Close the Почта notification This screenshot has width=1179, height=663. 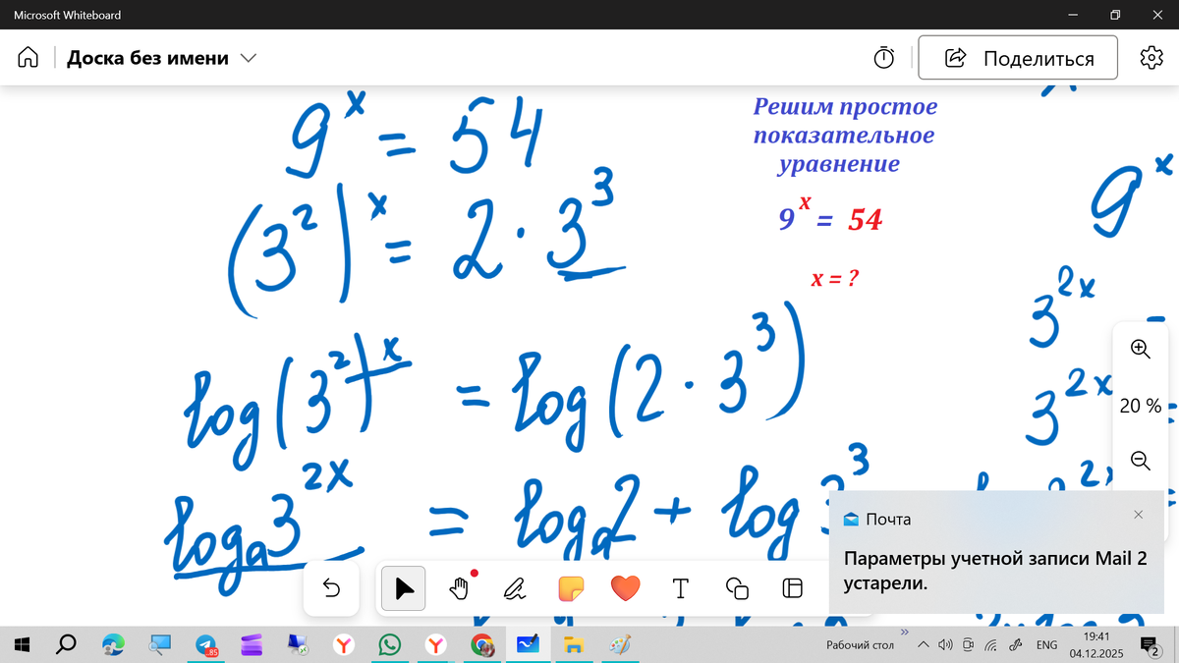1138,515
